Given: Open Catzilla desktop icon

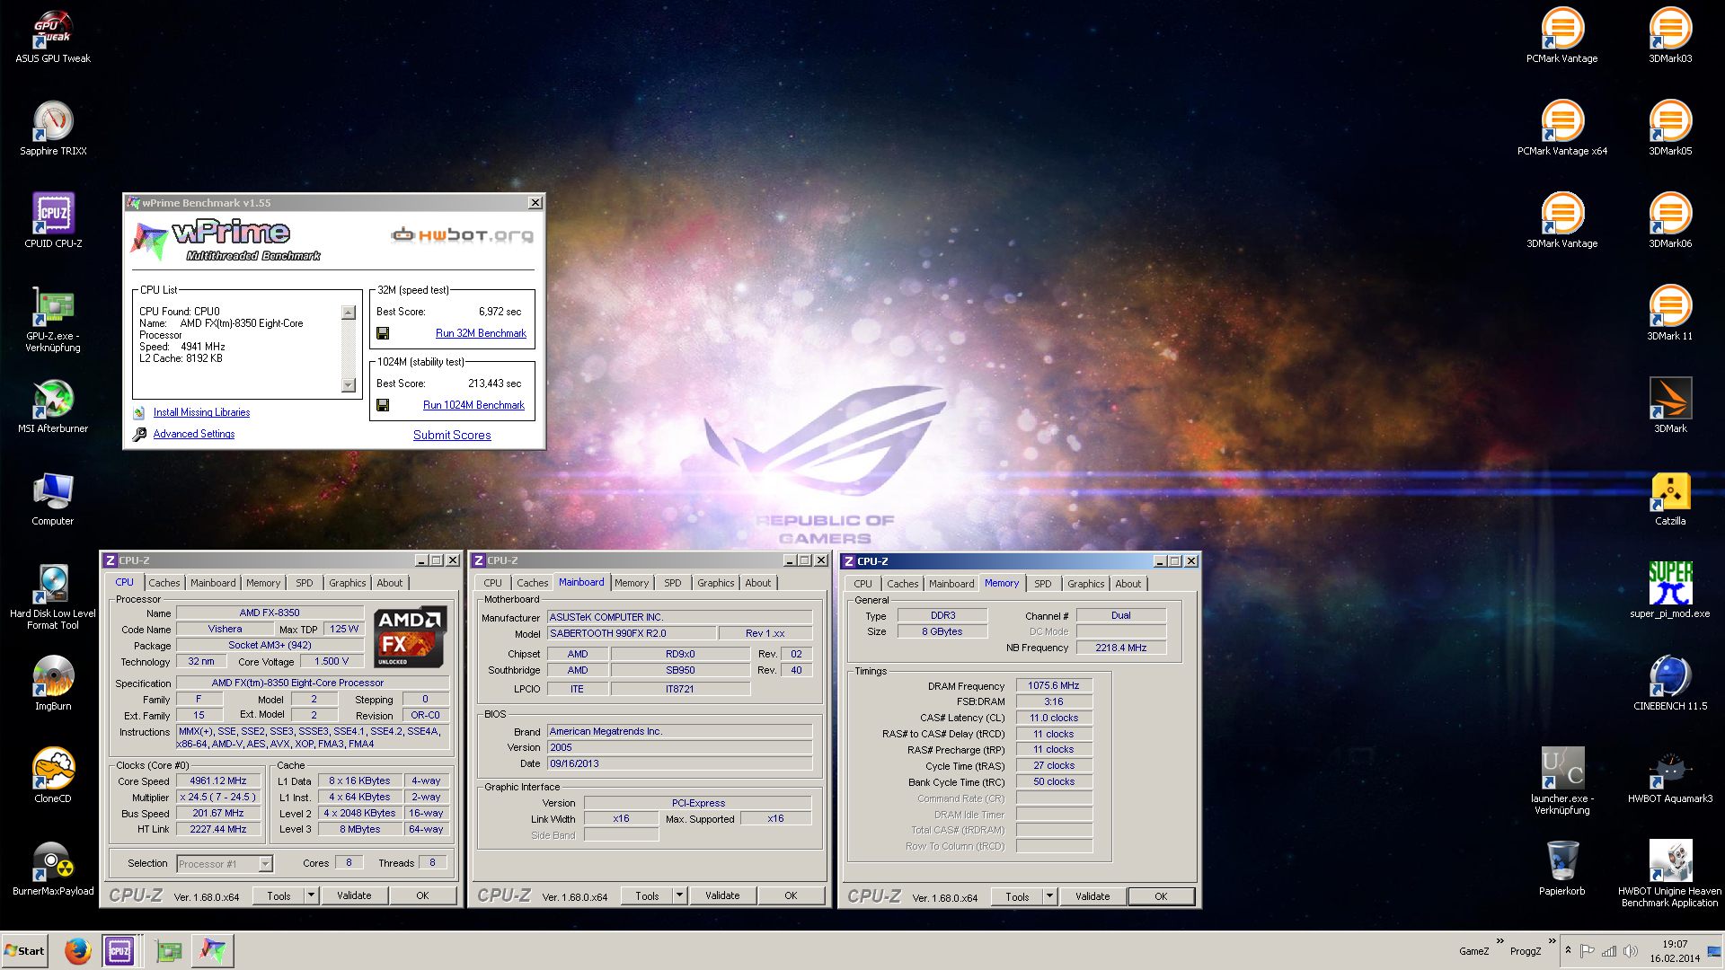Looking at the screenshot, I should [1670, 498].
